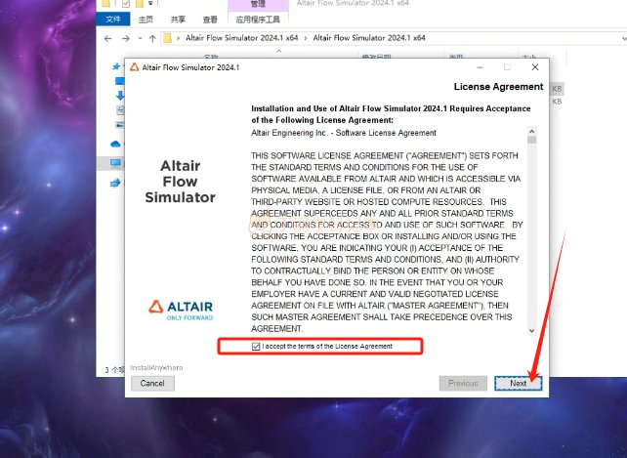Go forward in File Explorer

126,38
